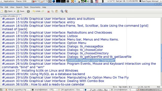Viewport: 162px width, 91px height.
Task: Click the Ln 29, Col 45 status indicator
Action: pyautogui.click(x=144, y=87)
